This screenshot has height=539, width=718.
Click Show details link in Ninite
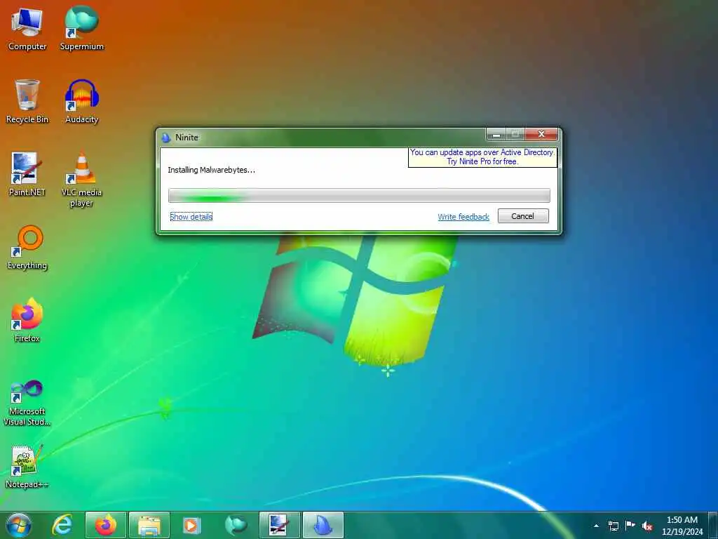[x=191, y=217]
